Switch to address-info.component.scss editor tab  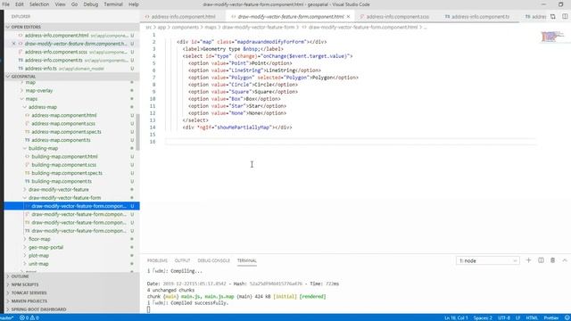[397, 17]
